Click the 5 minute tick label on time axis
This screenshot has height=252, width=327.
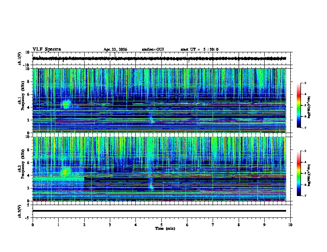tap(161, 225)
